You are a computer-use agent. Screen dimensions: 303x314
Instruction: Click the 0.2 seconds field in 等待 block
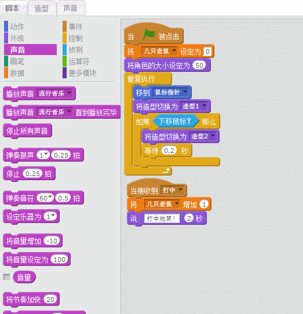(169, 151)
